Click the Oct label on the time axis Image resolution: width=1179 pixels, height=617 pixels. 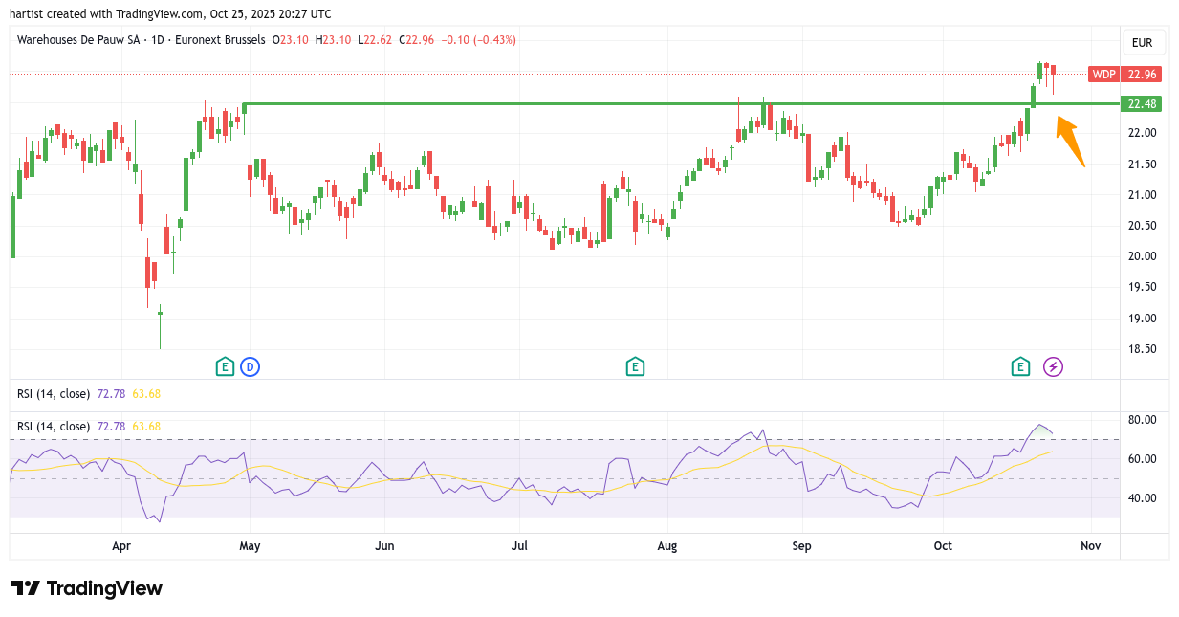[x=944, y=546]
